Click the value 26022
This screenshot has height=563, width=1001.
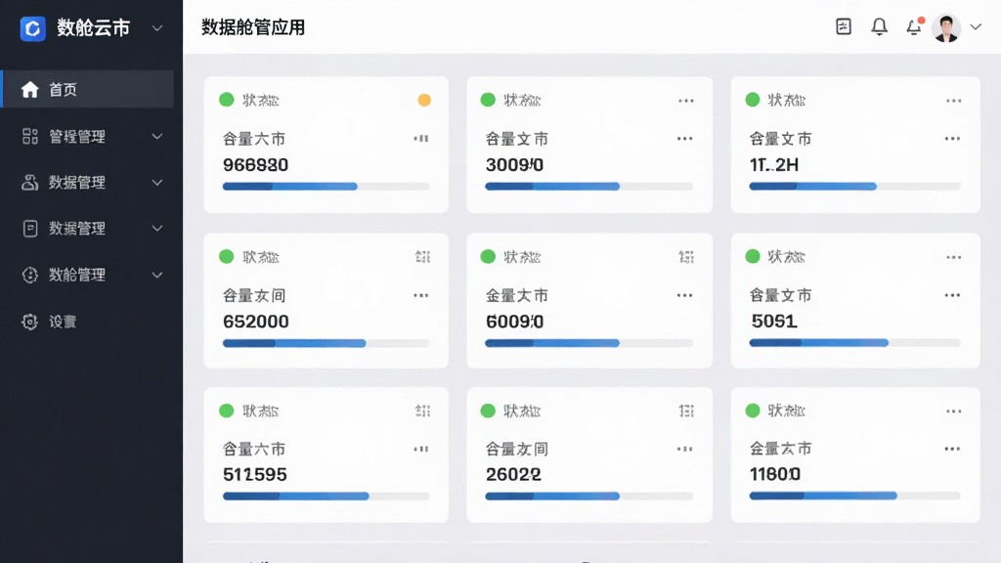513,475
